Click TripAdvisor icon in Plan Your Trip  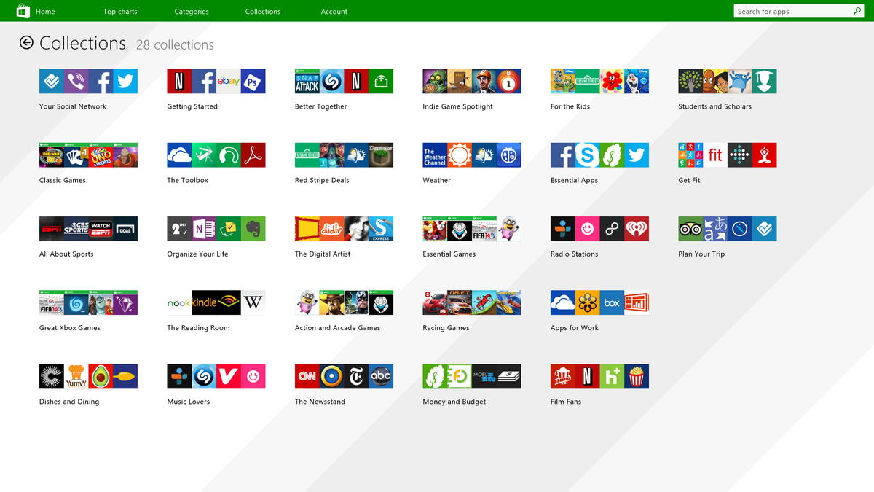(690, 229)
